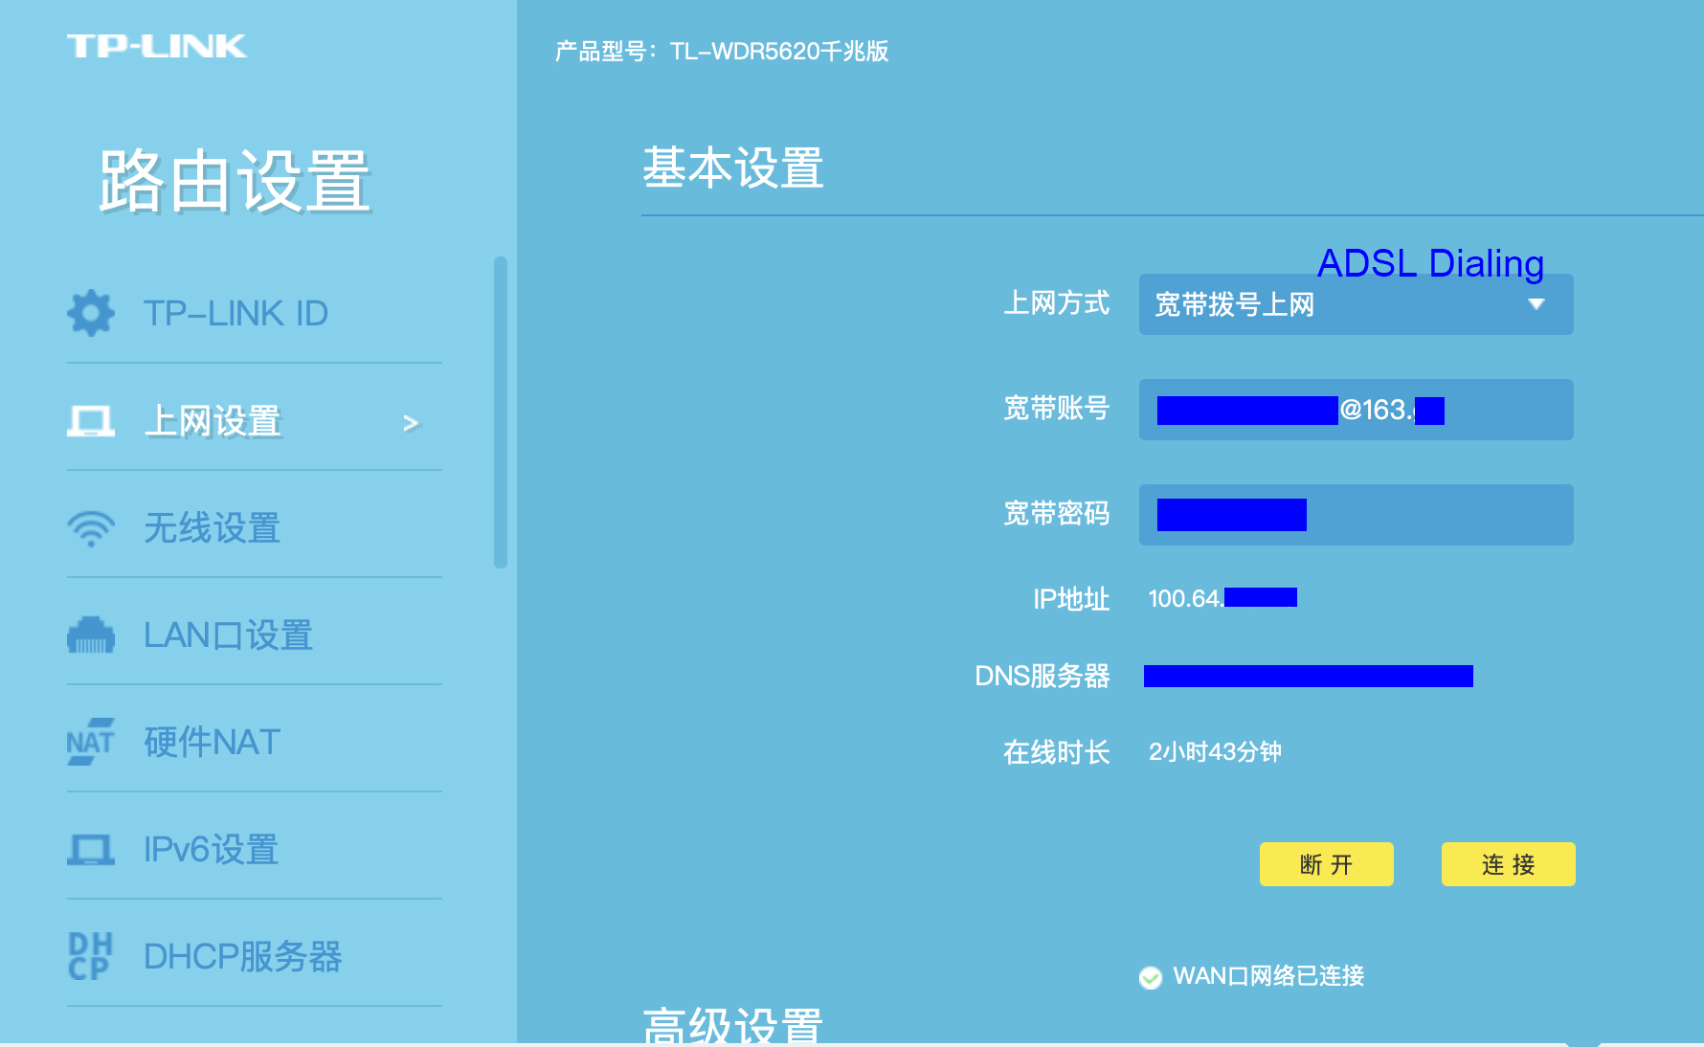Click the 高级设置 section heading

point(733,1025)
